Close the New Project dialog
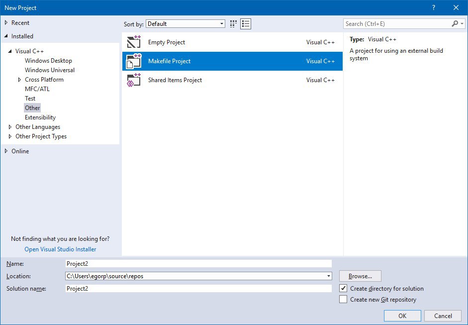 [x=456, y=8]
